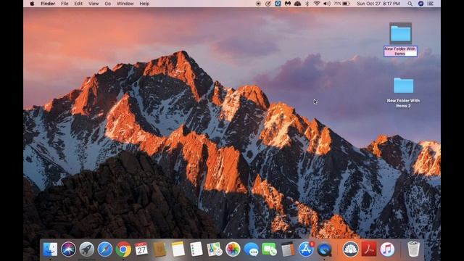The width and height of the screenshot is (464, 261).
Task: Click the New Folder With Items 2 label
Action: tap(403, 103)
